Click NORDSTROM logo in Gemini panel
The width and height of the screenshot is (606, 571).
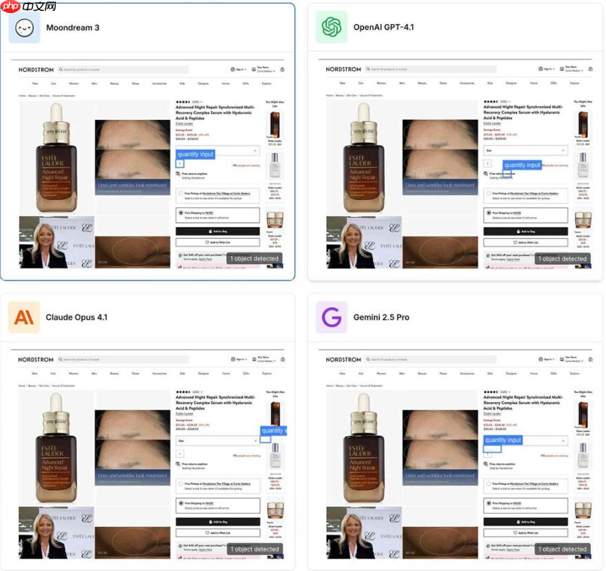point(343,359)
